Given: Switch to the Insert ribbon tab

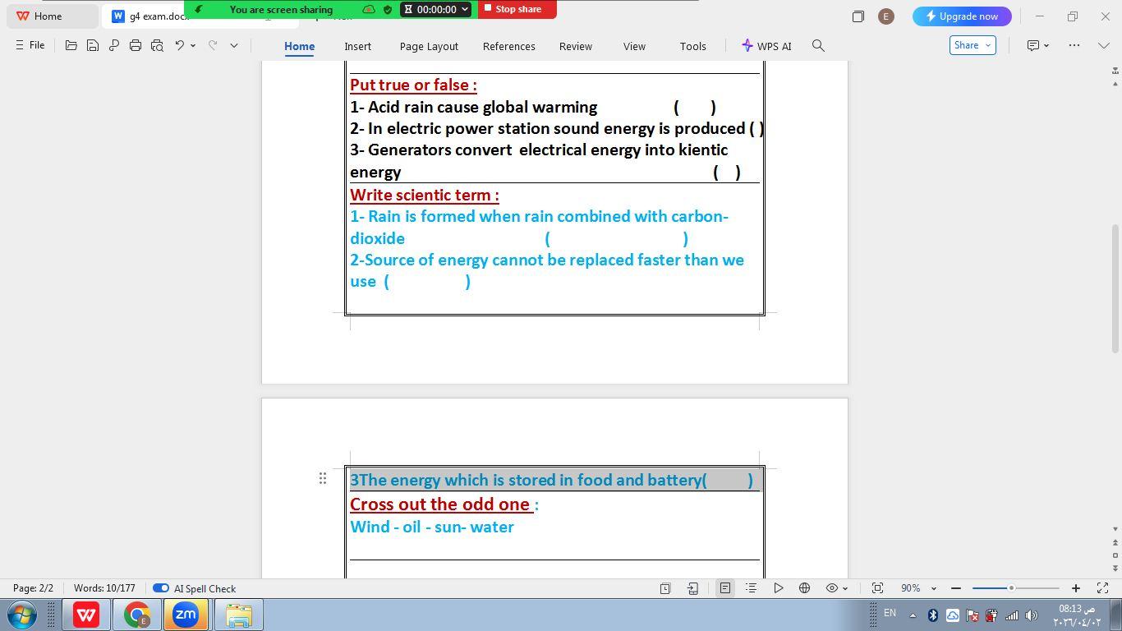Looking at the screenshot, I should click(x=357, y=46).
